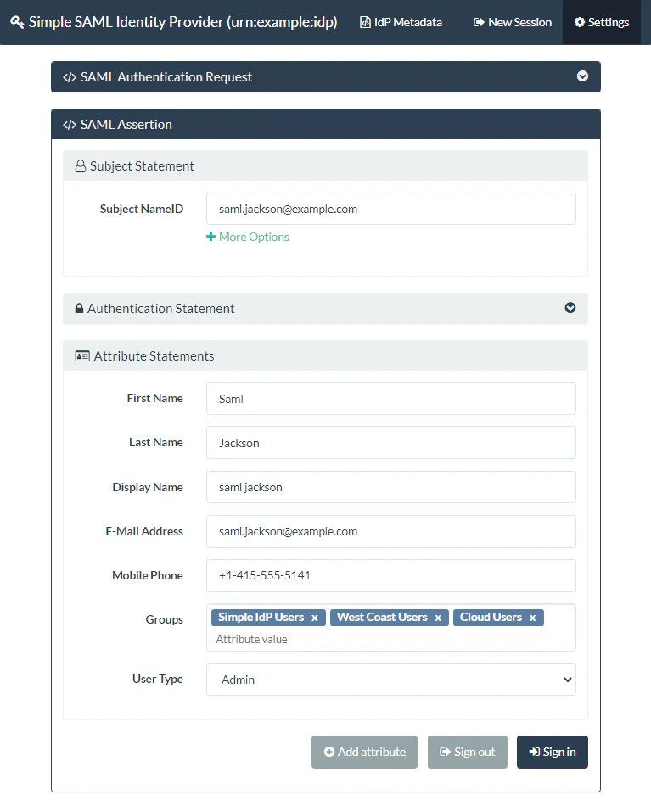Click the Settings gear icon
The image size is (651, 806).
580,22
